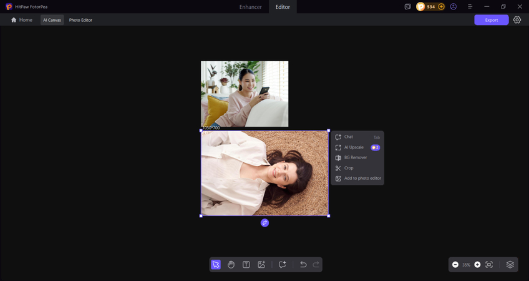Viewport: 529px width, 281px height.
Task: Activate the hand pan tool
Action: [x=231, y=265]
